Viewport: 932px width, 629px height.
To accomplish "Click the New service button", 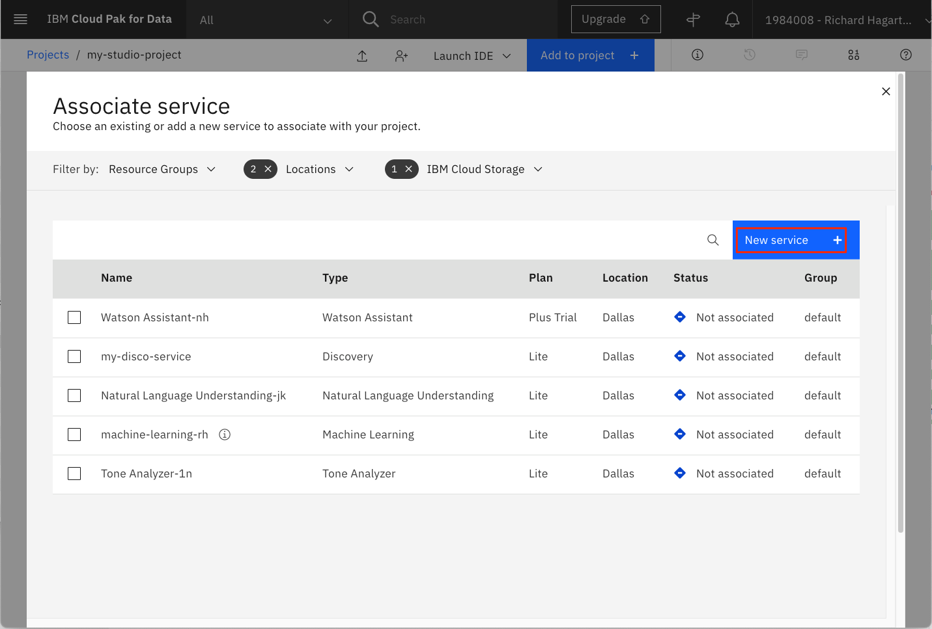I will click(796, 240).
